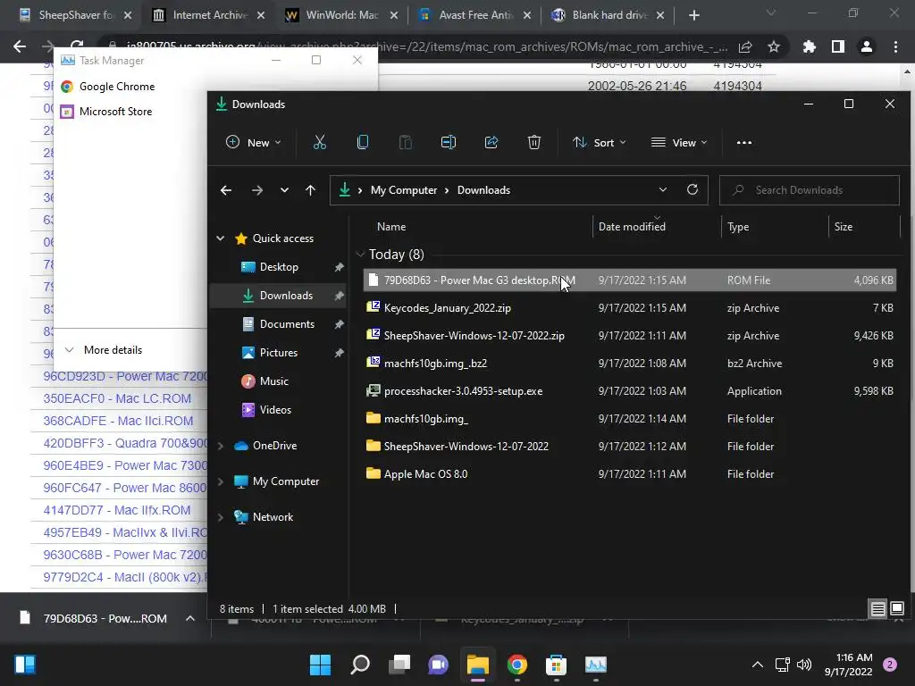Image resolution: width=915 pixels, height=686 pixels.
Task: Select Desktop in Quick access
Action: (x=279, y=267)
